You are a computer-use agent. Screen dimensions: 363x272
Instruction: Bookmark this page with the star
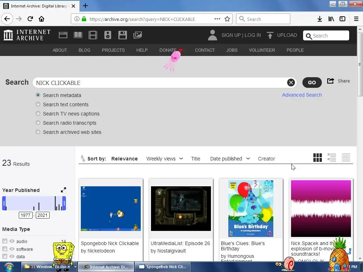coord(227,19)
